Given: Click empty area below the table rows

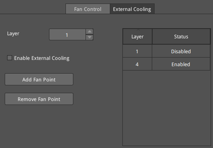Looking at the screenshot, I should 167,108.
